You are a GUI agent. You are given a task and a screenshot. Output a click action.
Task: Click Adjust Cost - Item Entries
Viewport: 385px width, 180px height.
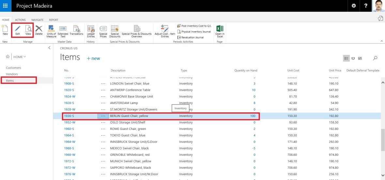point(165,31)
